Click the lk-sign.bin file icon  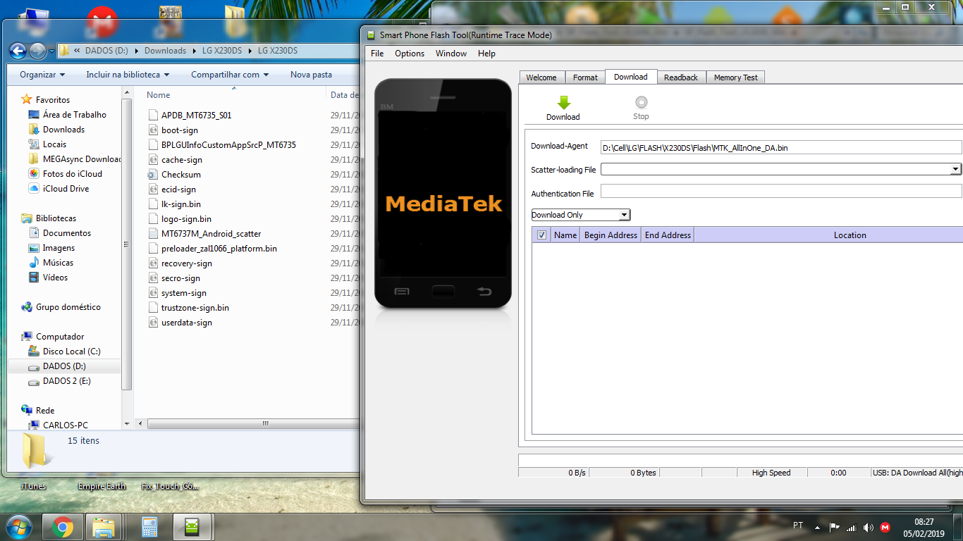[154, 204]
